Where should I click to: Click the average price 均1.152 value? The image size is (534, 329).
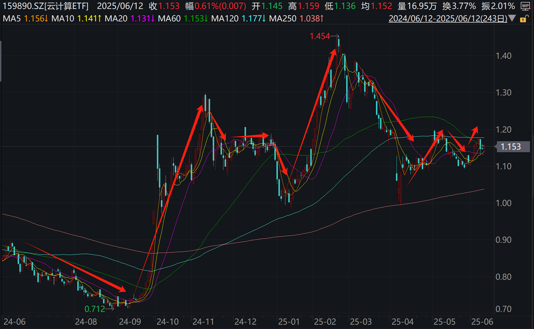tap(377, 6)
